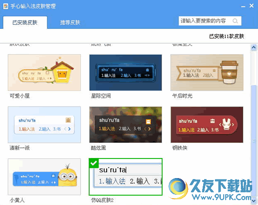The height and width of the screenshot is (205, 258).
Task: Click the 可爱小屋 label text
Action: pyautogui.click(x=20, y=96)
